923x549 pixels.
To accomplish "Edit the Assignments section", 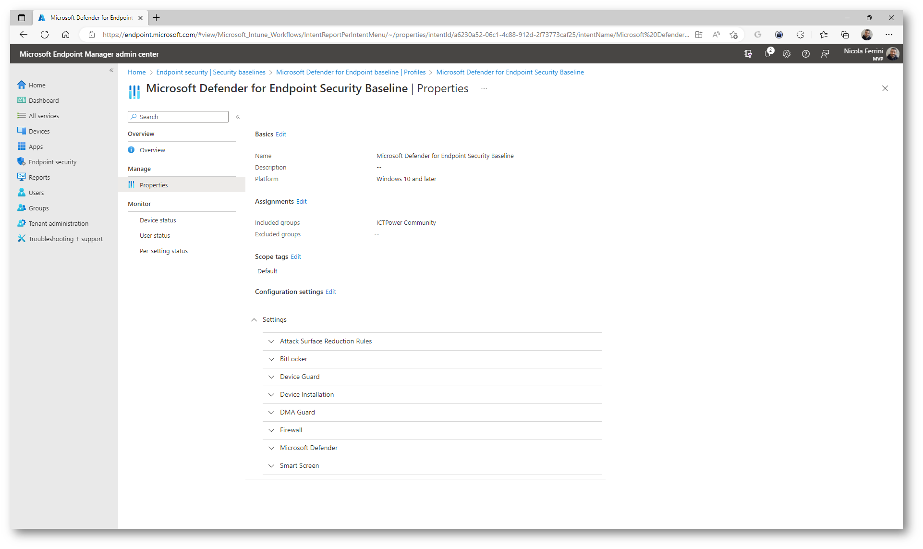I will [x=302, y=202].
